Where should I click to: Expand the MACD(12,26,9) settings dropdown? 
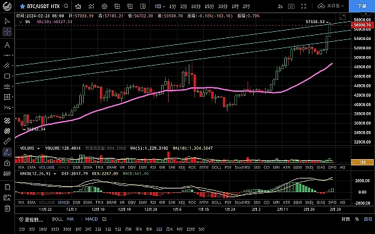click(x=55, y=174)
